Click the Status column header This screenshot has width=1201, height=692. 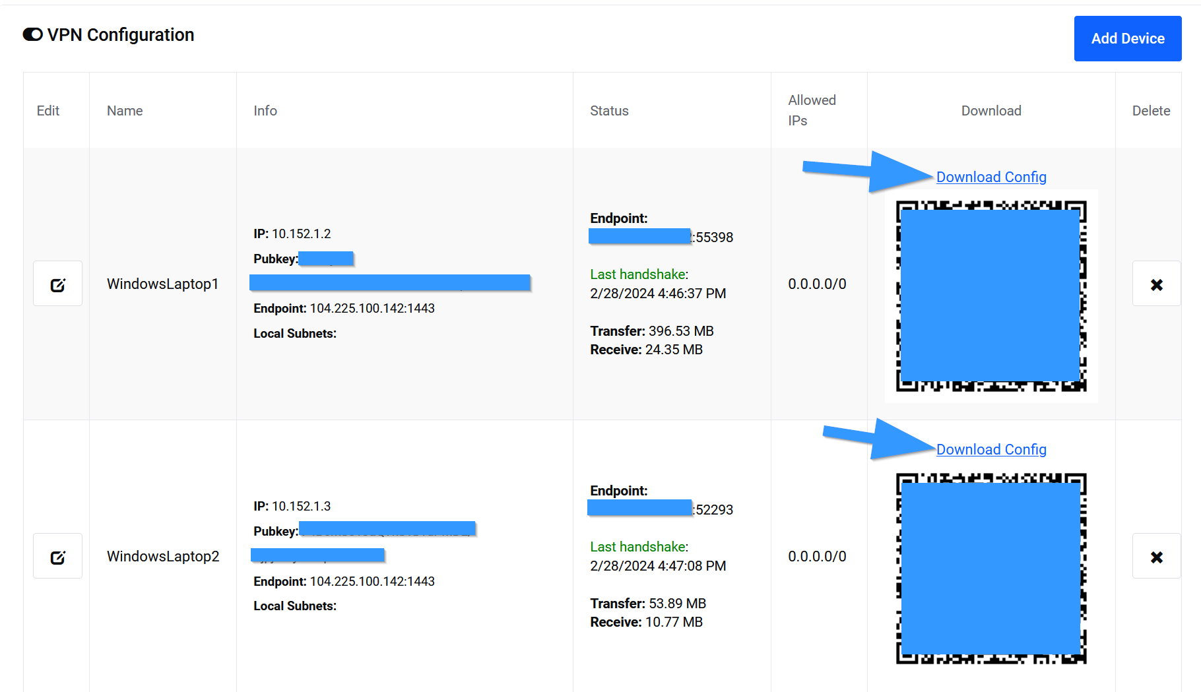point(609,111)
